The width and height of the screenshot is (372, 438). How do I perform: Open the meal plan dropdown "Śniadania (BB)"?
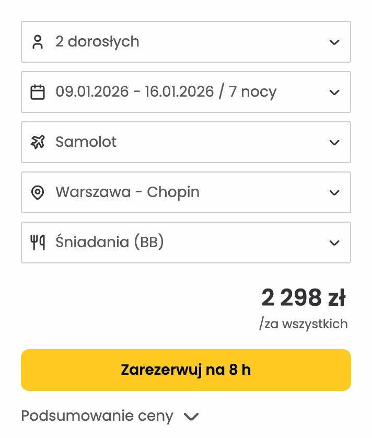click(185, 243)
